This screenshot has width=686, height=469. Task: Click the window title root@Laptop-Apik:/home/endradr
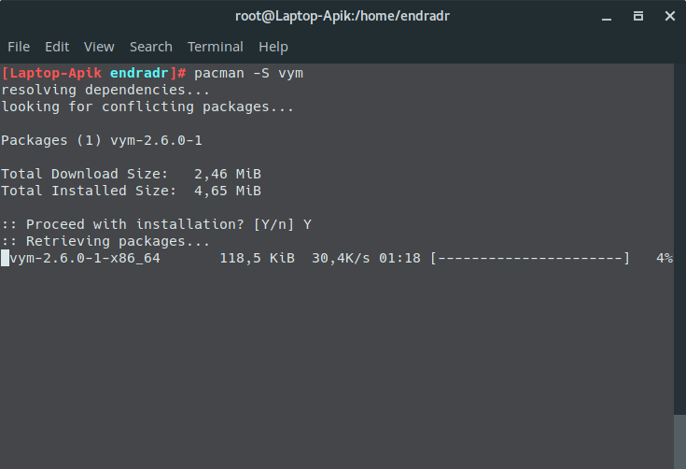tap(343, 16)
